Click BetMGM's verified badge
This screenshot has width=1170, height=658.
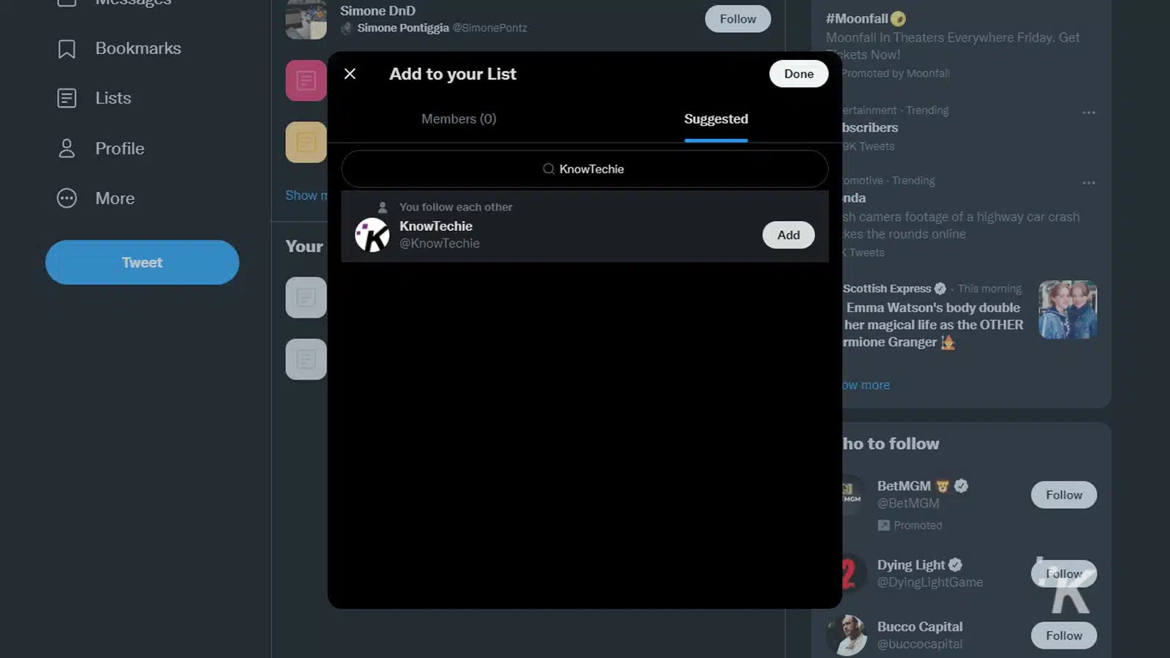click(x=961, y=485)
